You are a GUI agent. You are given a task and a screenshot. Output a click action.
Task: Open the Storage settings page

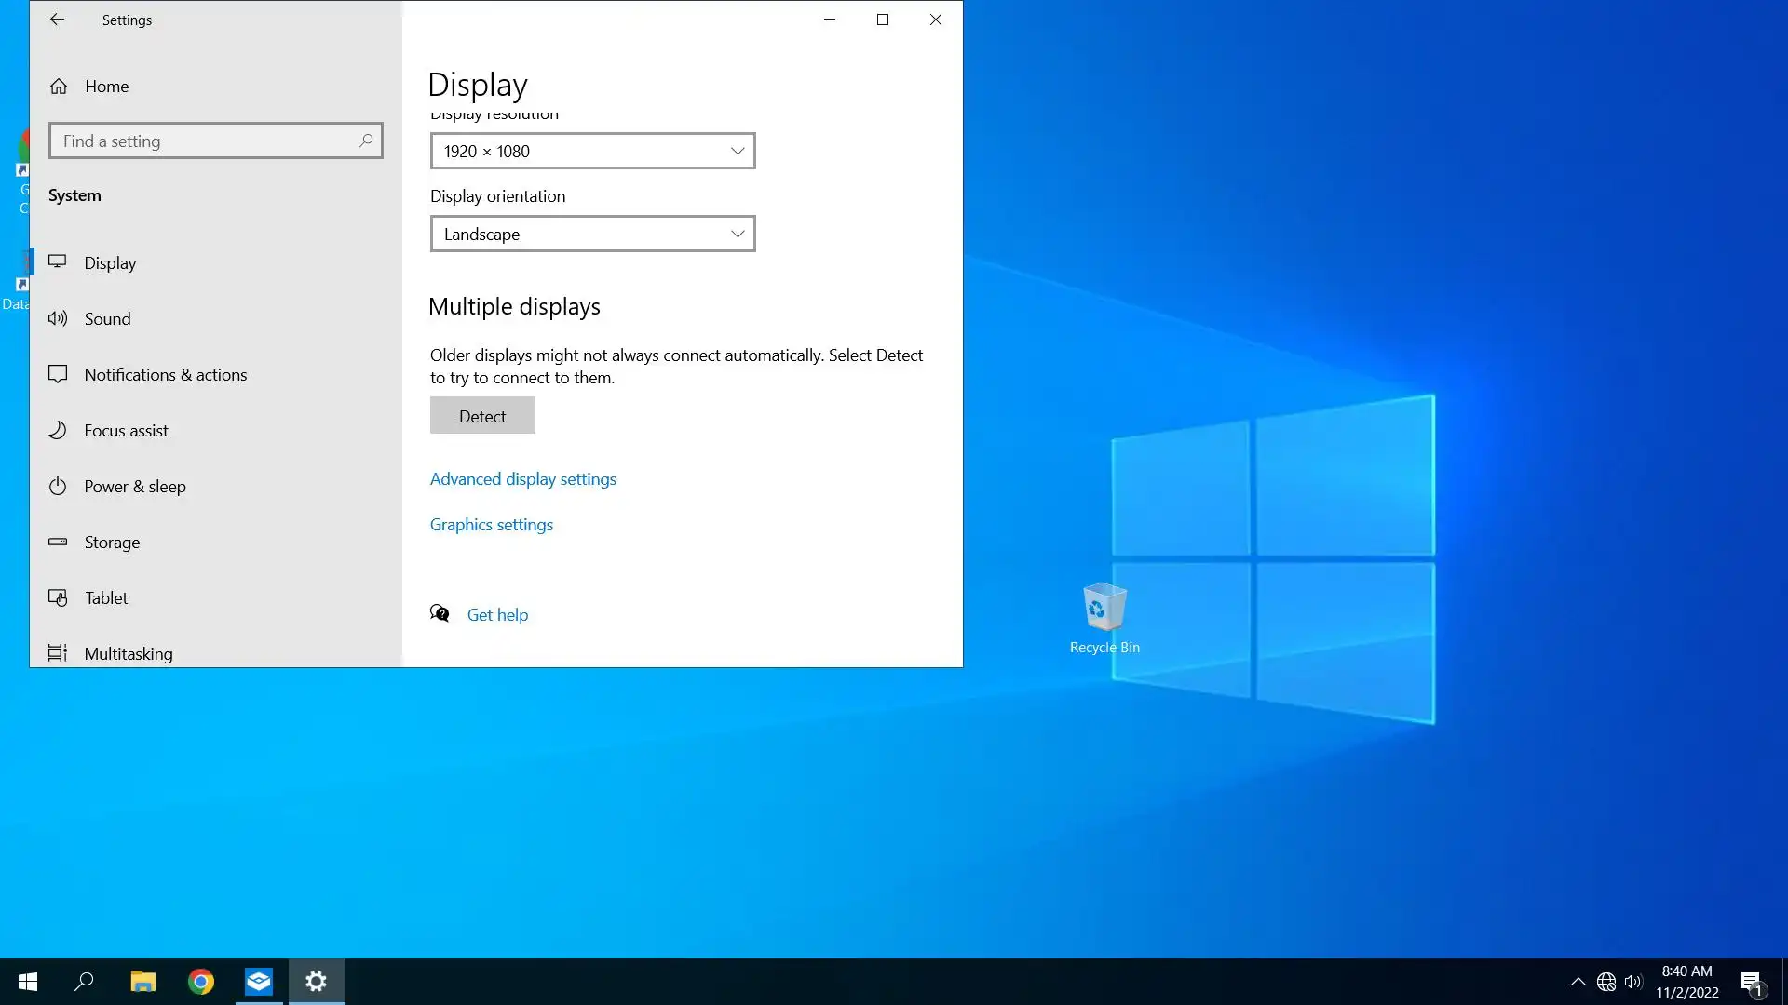tap(112, 543)
